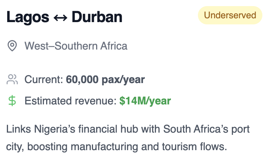Image resolution: width=270 pixels, height=157 pixels.
Task: Click the word flows ending the description
Action: point(213,146)
